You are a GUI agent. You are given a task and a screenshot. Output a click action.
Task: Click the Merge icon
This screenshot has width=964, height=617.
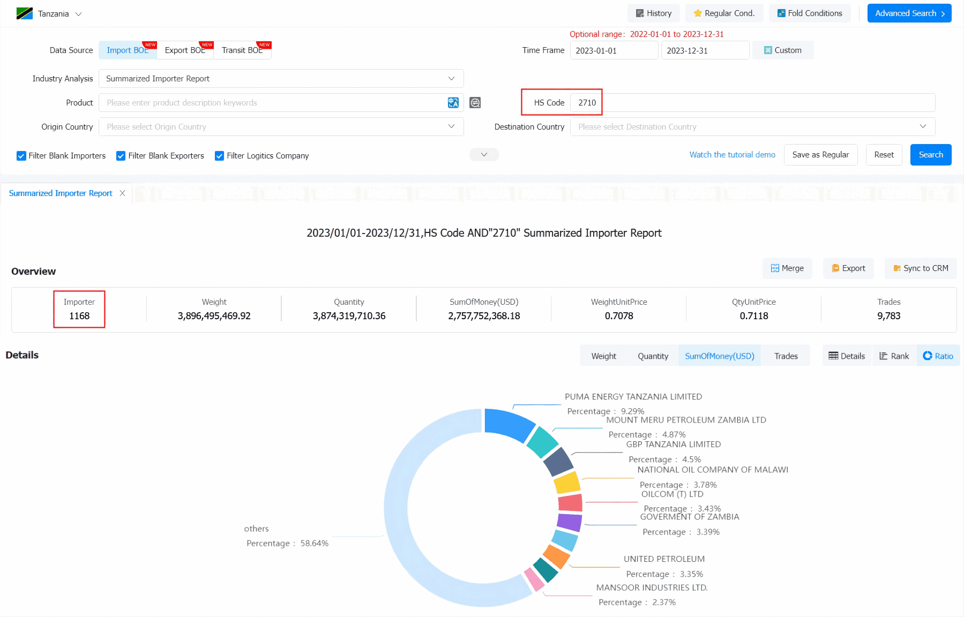775,268
